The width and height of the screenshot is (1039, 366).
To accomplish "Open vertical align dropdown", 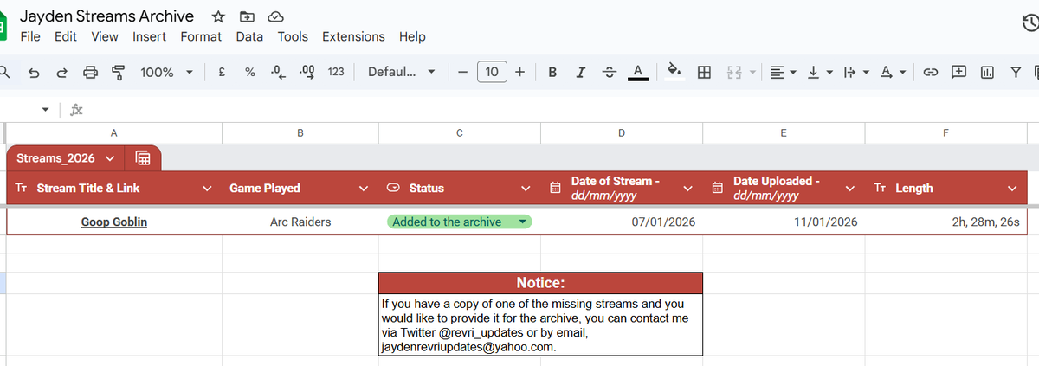I will click(x=818, y=73).
